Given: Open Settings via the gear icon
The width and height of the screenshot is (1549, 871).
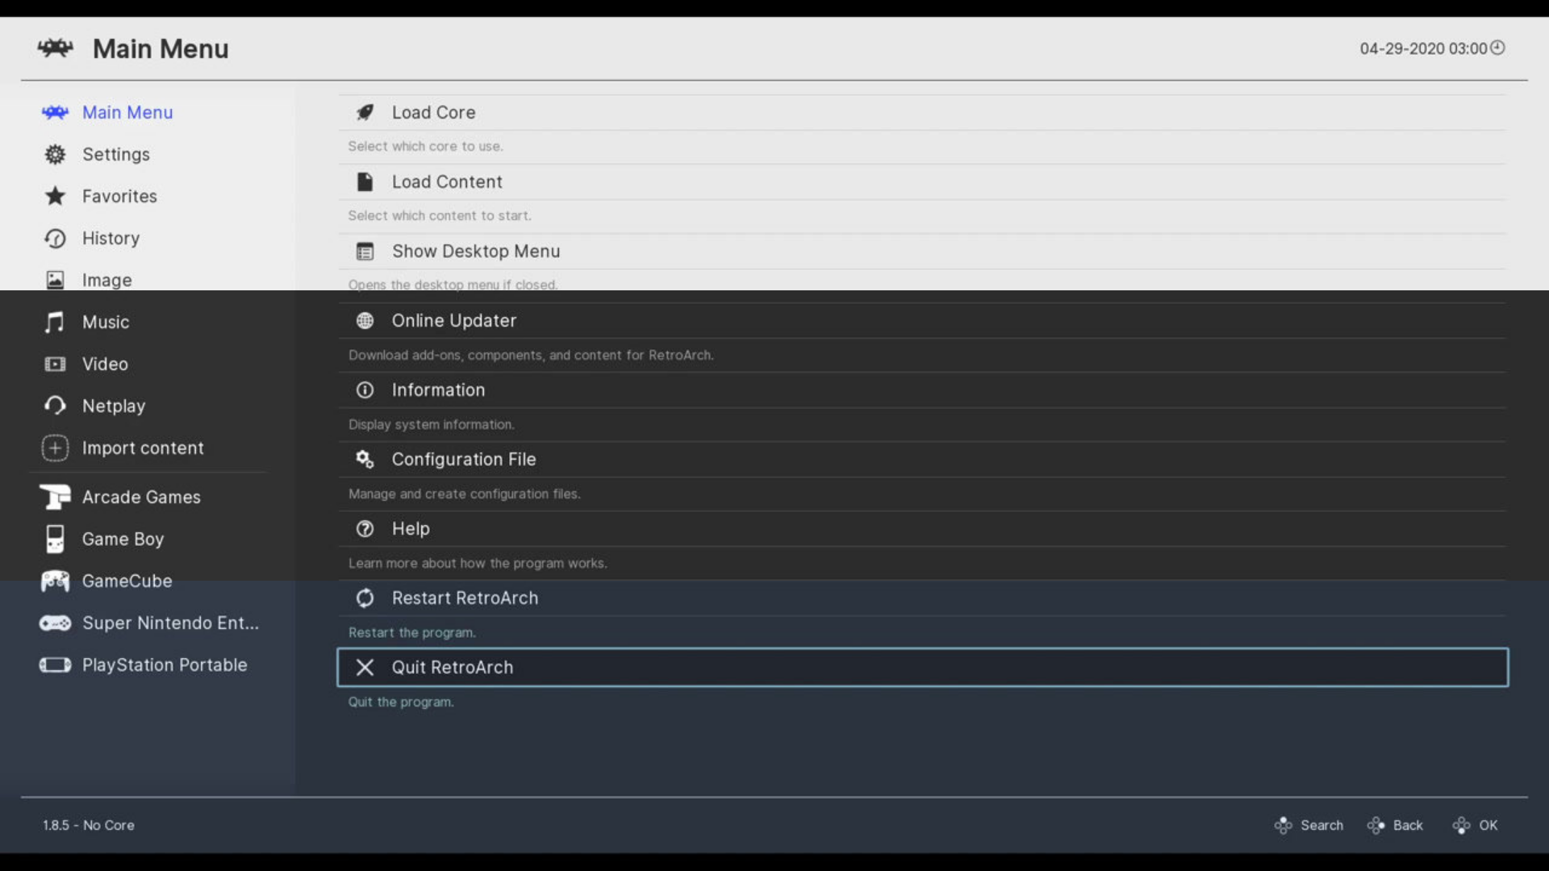Looking at the screenshot, I should click(55, 155).
